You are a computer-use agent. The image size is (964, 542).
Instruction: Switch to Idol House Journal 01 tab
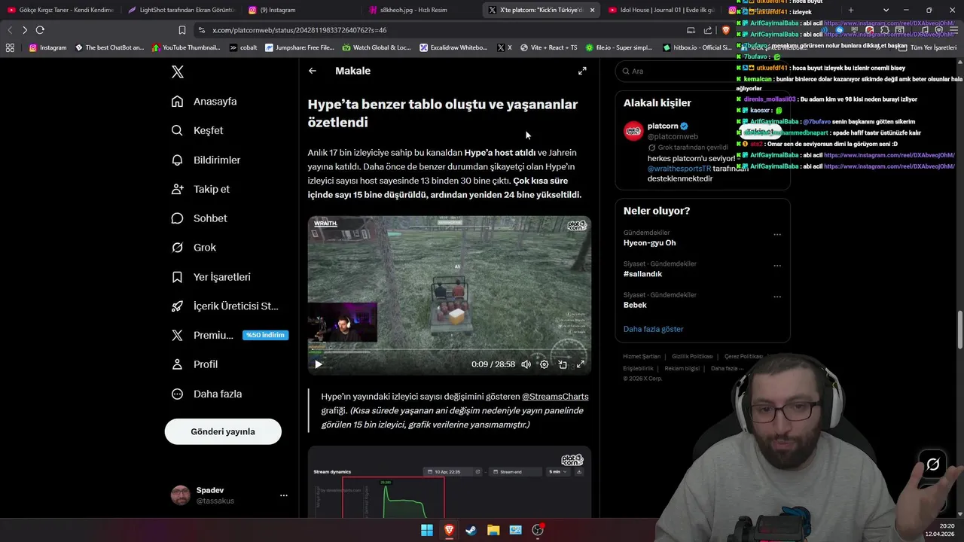661,10
